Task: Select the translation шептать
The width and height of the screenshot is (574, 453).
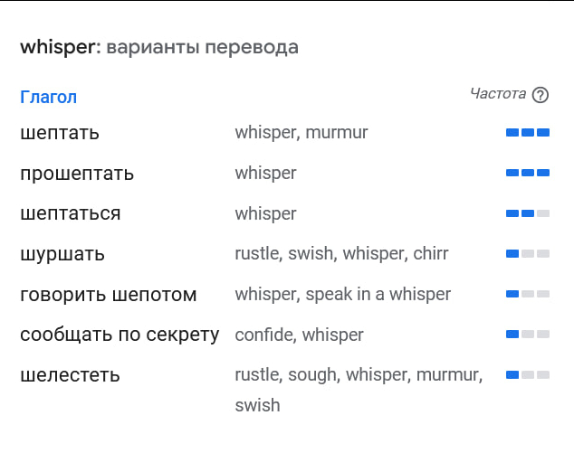Action: (x=60, y=133)
